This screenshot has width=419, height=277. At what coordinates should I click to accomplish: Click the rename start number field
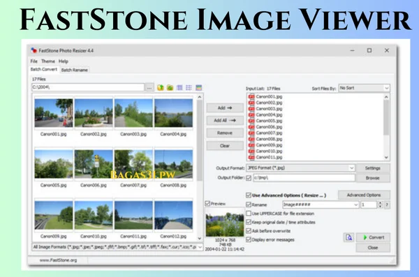pyautogui.click(x=369, y=205)
